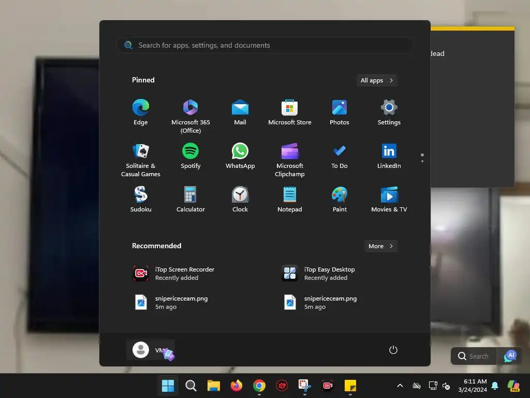Open the Clock app
This screenshot has height=398, width=530.
click(x=240, y=200)
